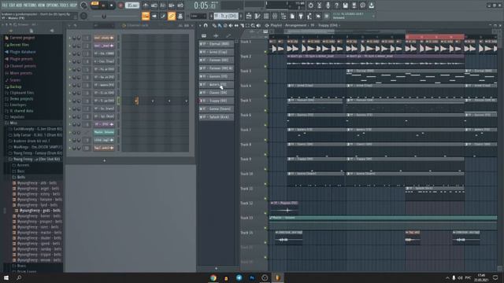Open the FILE menu
Image resolution: width=504 pixels, height=283 pixels.
click(5, 6)
